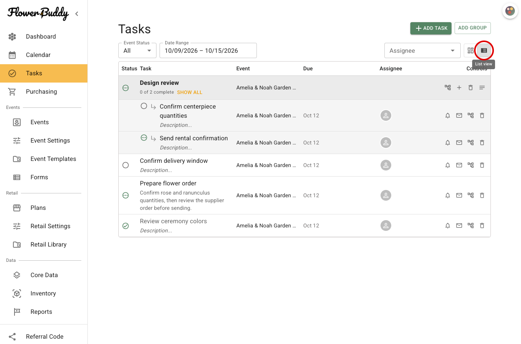This screenshot has height=344, width=521.
Task: Open the Assignee filter dropdown
Action: [x=423, y=50]
